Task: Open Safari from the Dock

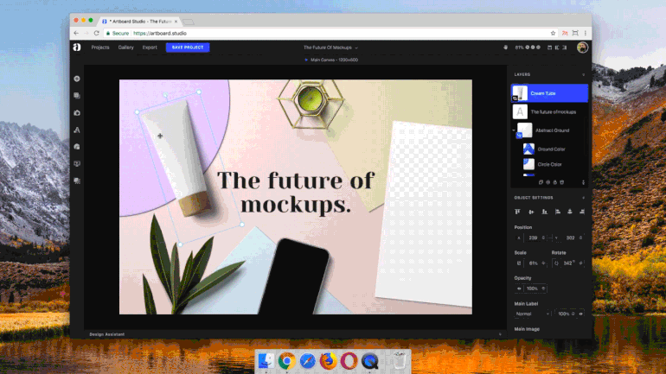Action: (x=308, y=361)
